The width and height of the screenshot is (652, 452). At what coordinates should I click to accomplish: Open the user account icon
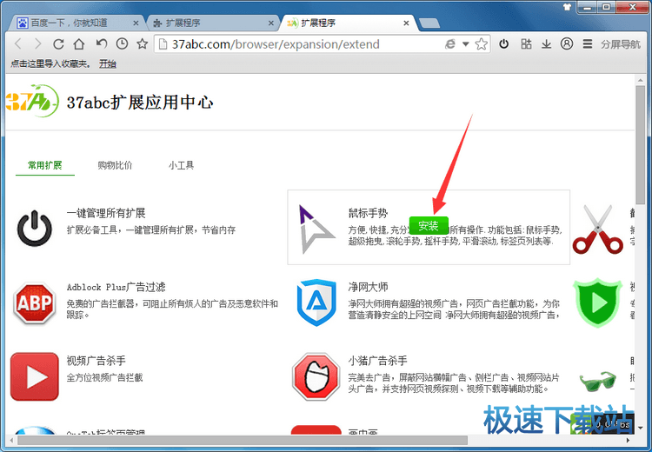click(x=567, y=43)
